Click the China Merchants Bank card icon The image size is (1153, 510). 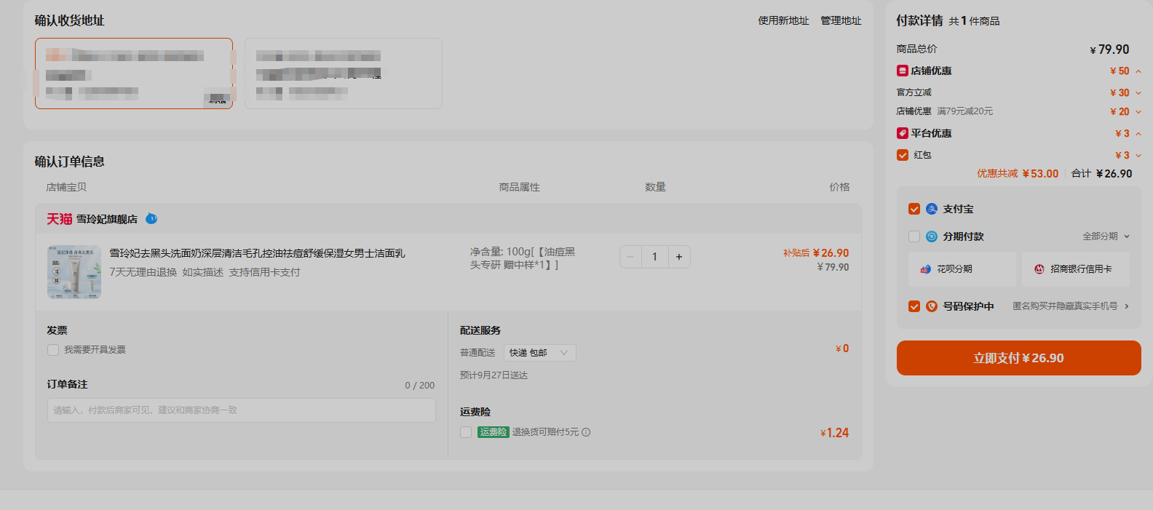[x=1039, y=269]
